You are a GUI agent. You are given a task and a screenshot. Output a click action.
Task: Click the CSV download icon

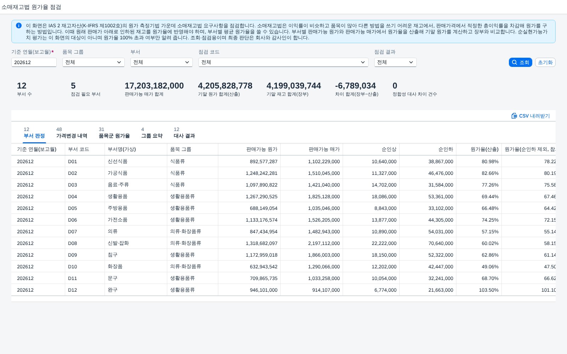(x=514, y=116)
